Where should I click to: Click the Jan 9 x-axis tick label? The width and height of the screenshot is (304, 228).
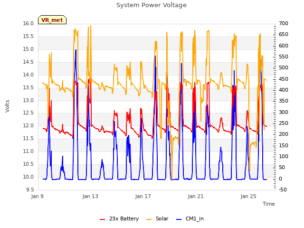pyautogui.click(x=37, y=196)
